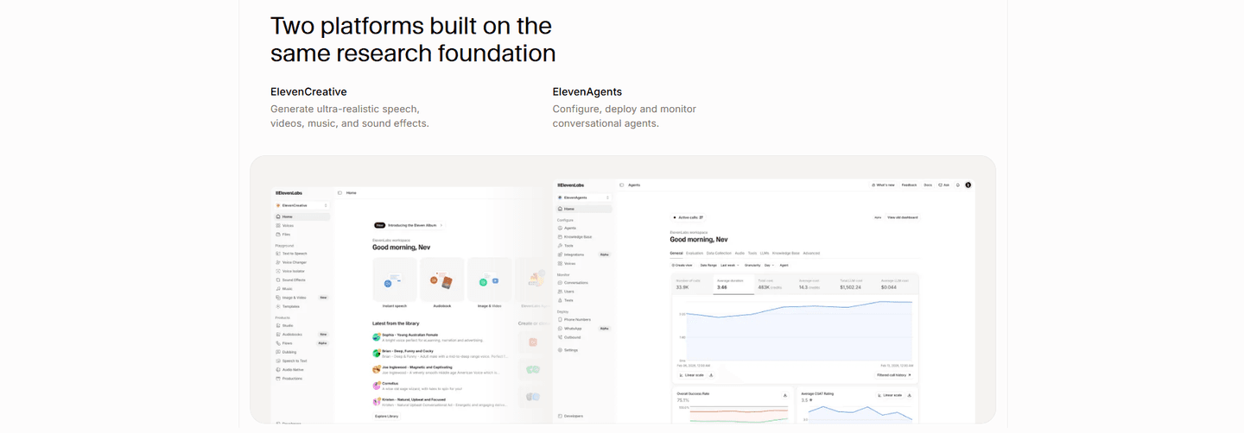The width and height of the screenshot is (1244, 433).
Task: Switch to the Audio tab
Action: tap(739, 253)
